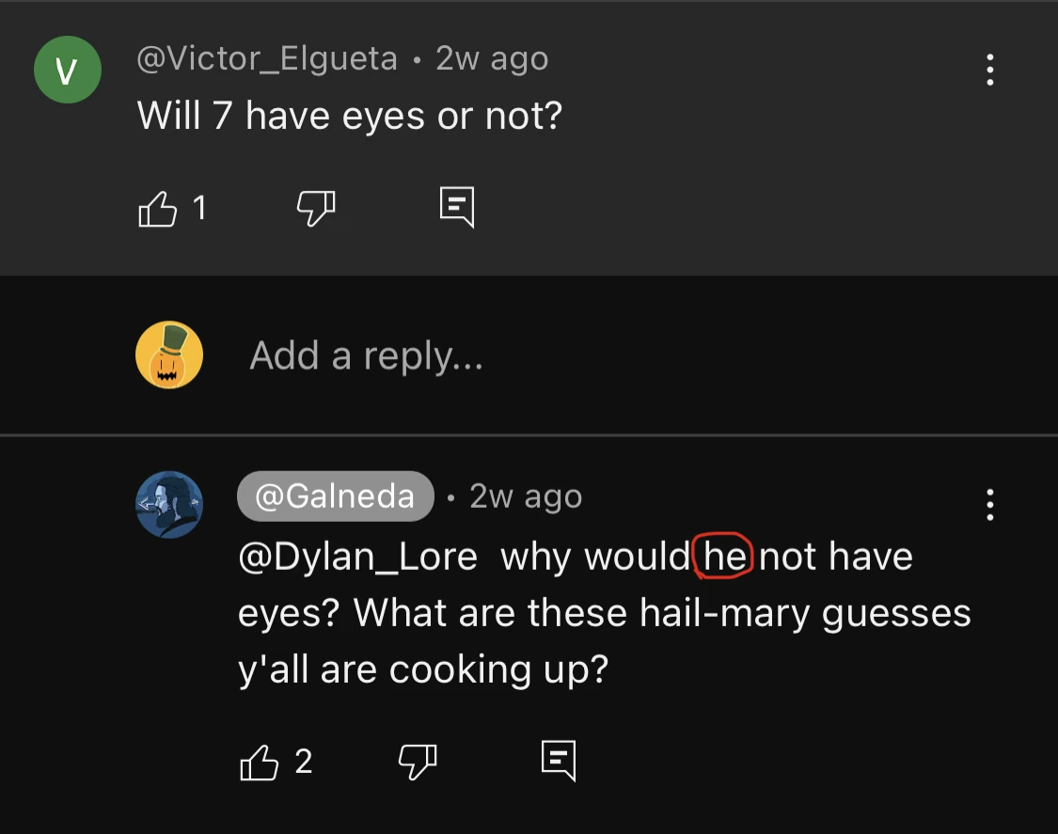Dislike Galneda's reply
1058x834 pixels.
coord(418,762)
